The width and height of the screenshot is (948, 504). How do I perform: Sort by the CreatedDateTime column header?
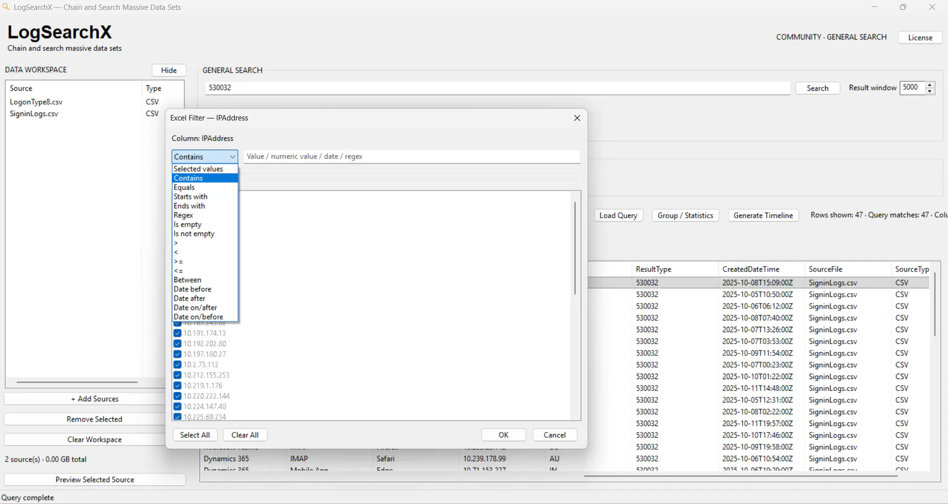[x=761, y=270]
